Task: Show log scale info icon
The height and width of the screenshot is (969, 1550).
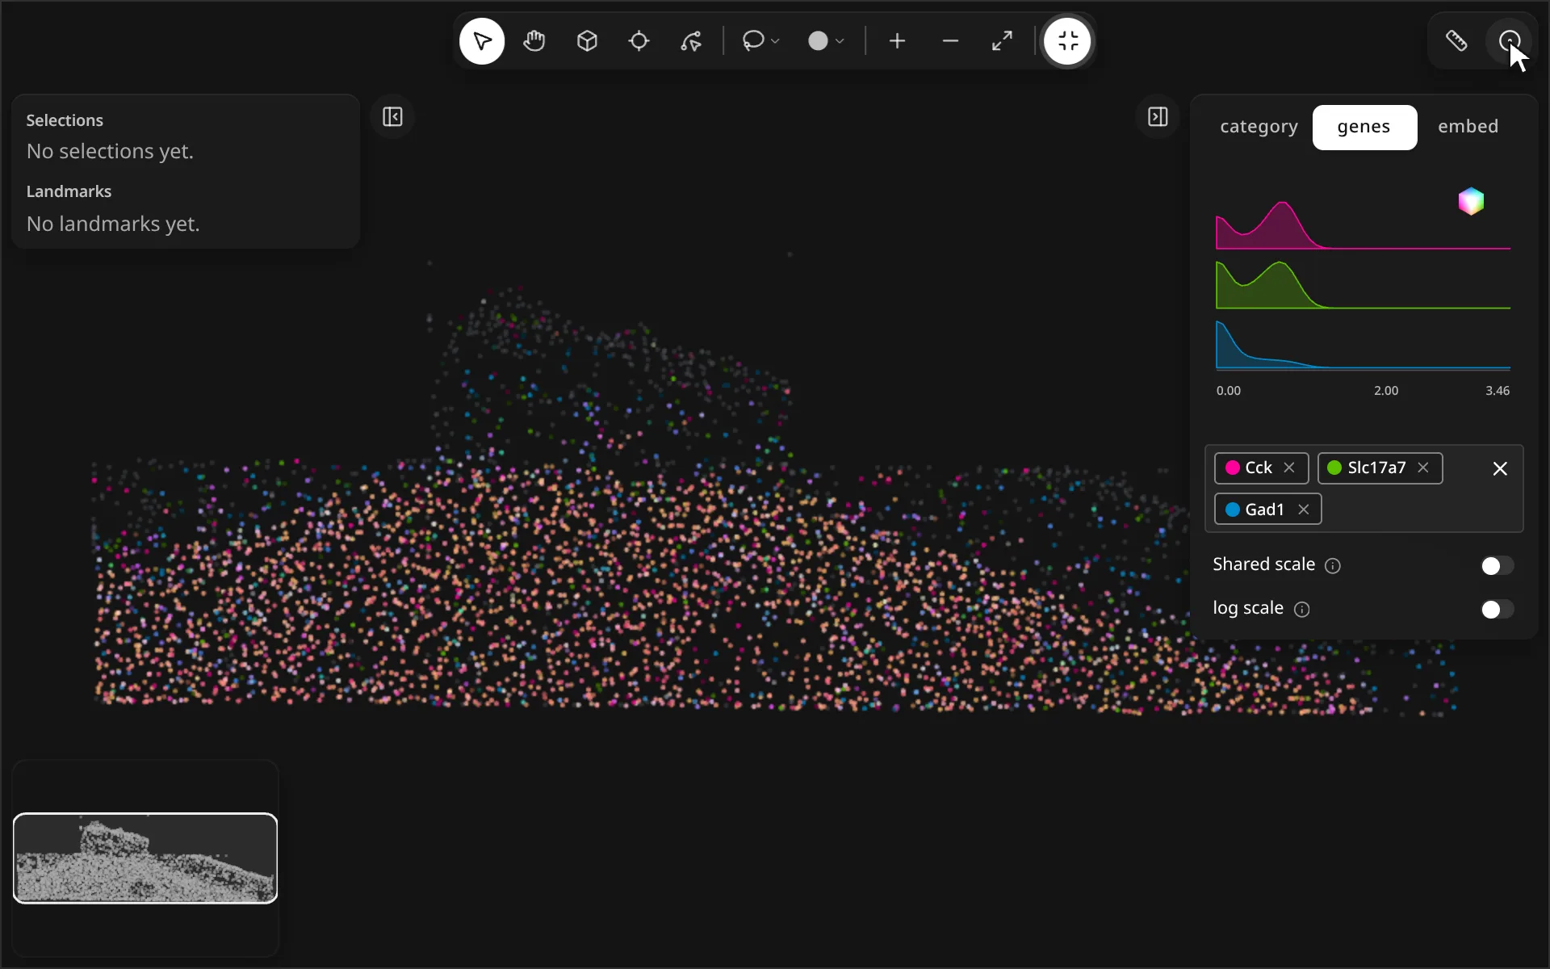Action: 1301,610
